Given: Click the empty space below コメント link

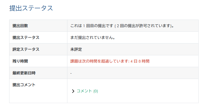Looking at the screenshot, I should [108, 99].
